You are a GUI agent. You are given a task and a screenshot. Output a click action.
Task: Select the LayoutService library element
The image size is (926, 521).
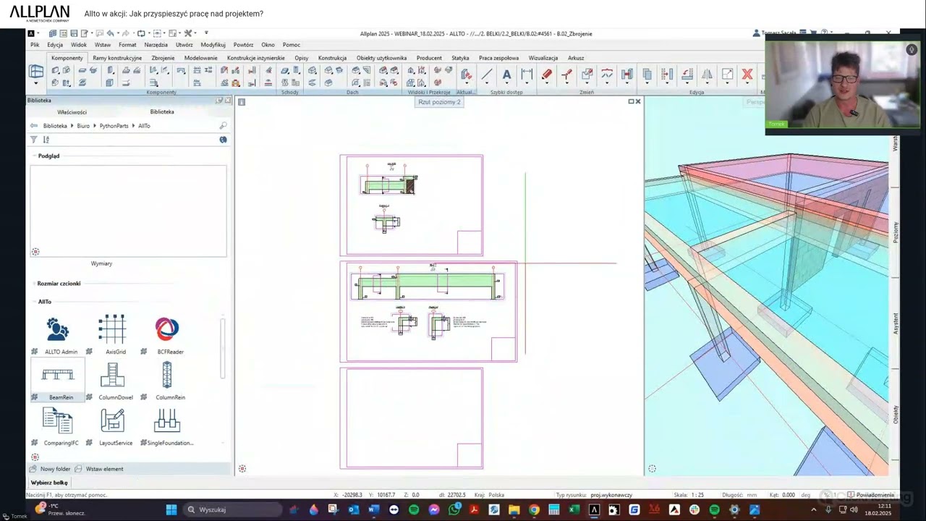(x=112, y=425)
